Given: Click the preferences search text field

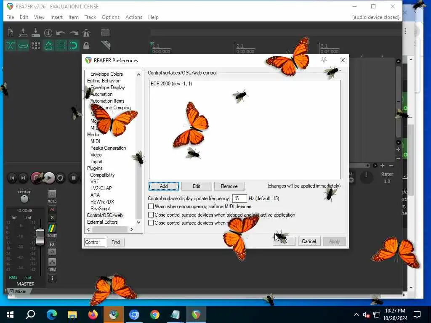Looking at the screenshot, I should 95,242.
